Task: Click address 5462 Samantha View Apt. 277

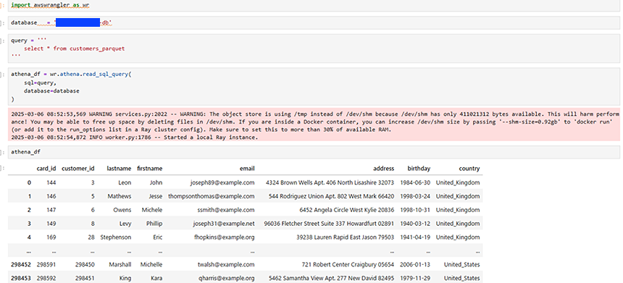Action: (331, 278)
